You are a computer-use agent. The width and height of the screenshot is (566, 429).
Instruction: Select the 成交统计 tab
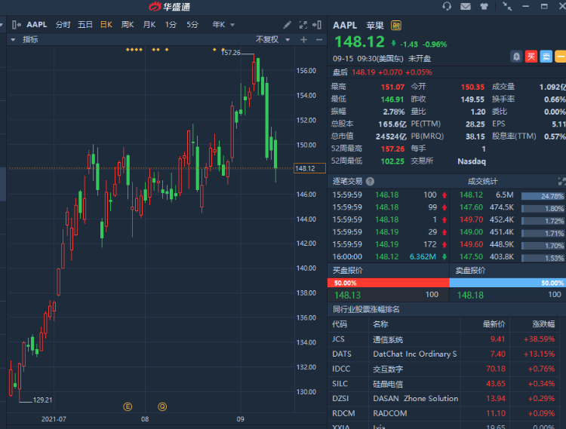483,182
